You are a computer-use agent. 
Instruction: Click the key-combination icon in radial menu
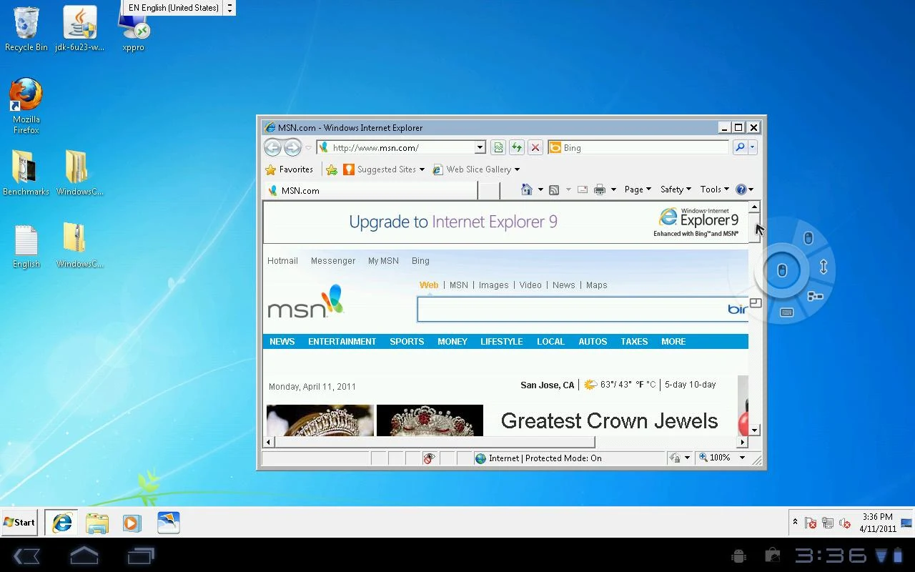pyautogui.click(x=815, y=296)
